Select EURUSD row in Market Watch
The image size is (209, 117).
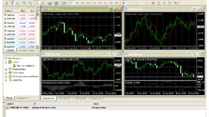[x=20, y=19]
